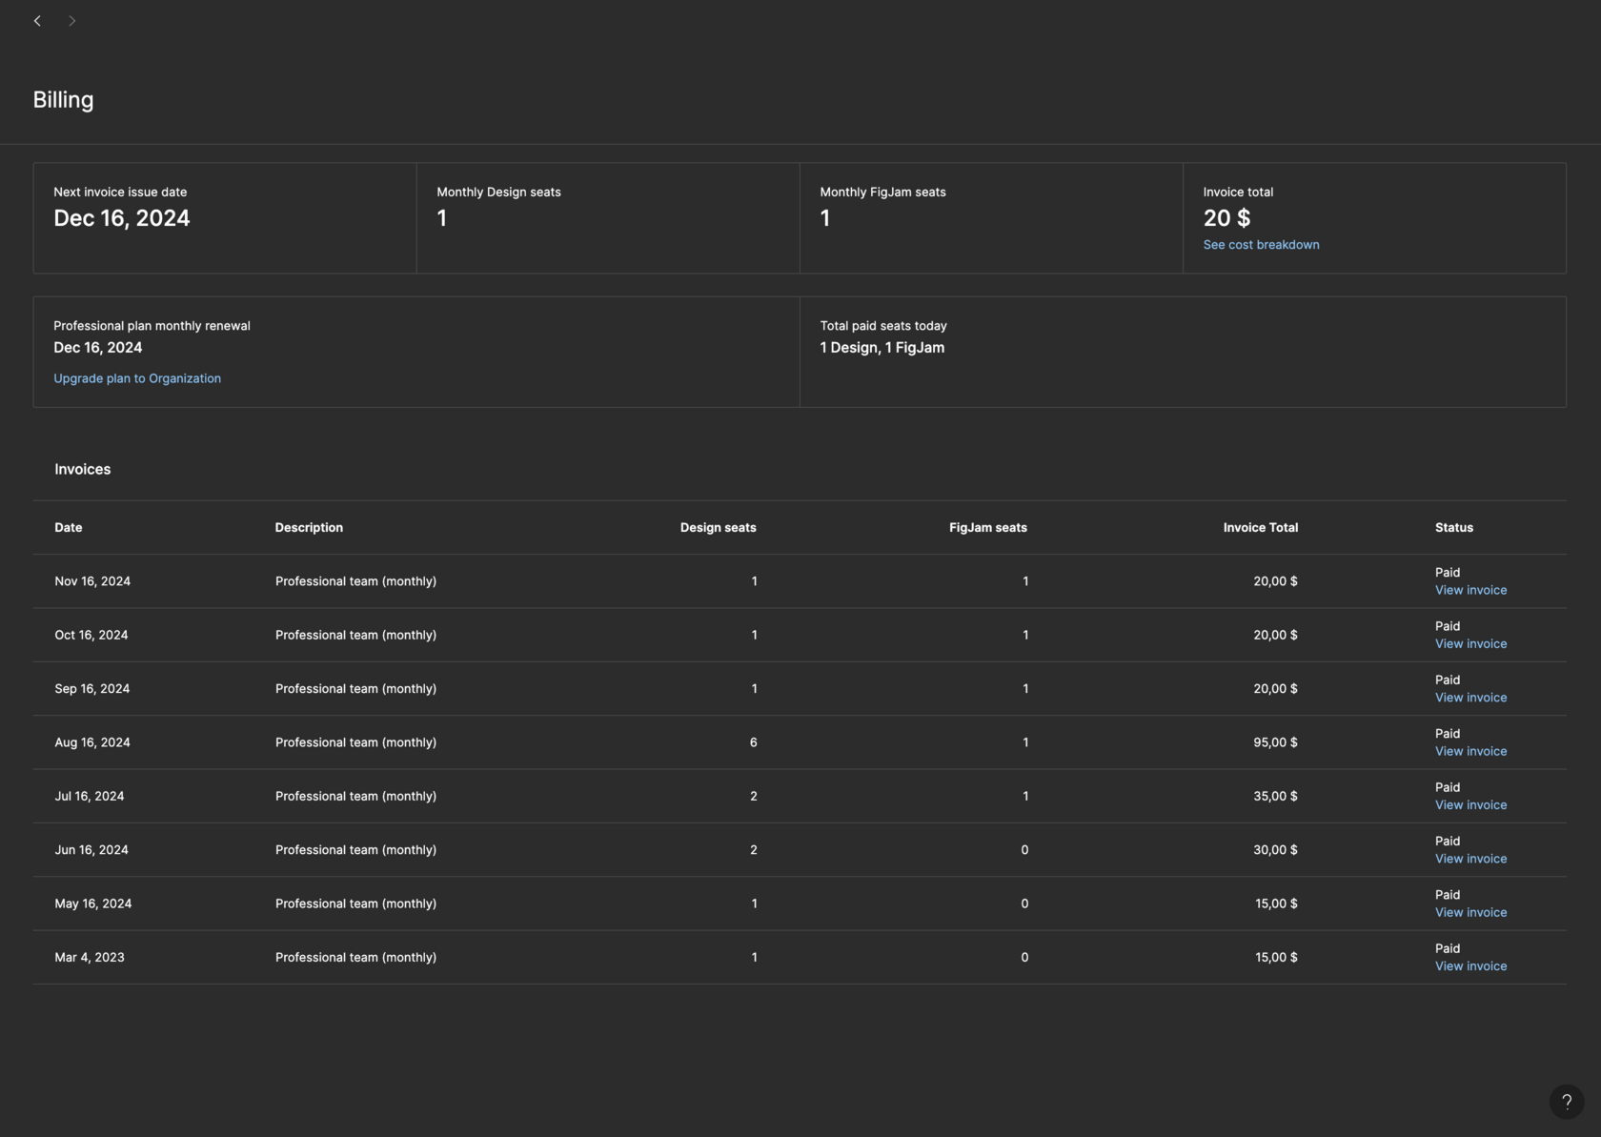This screenshot has width=1601, height=1137.
Task: View invoice for Oct 16, 2024
Action: 1470,644
